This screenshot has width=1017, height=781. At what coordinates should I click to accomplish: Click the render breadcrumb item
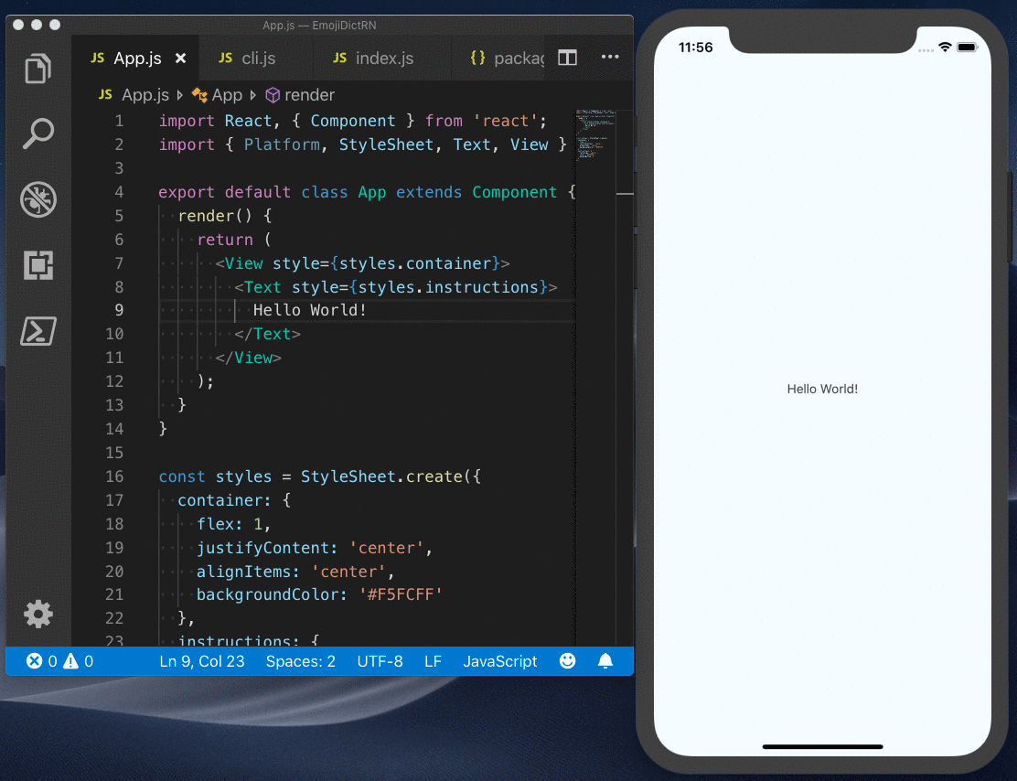point(300,95)
